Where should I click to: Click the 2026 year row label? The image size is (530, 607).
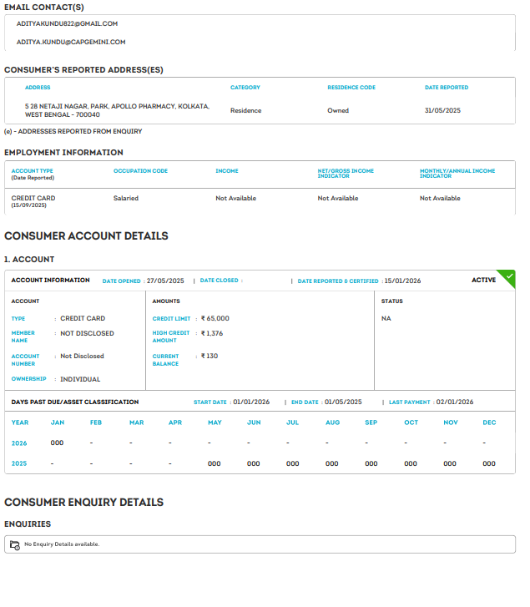tap(19, 443)
